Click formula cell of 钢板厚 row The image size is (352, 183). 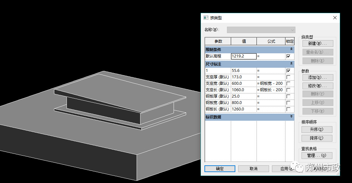tap(271, 96)
